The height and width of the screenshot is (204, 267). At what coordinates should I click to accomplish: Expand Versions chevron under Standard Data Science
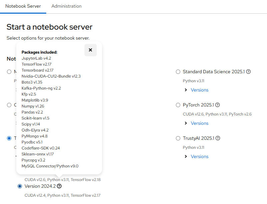(x=186, y=90)
